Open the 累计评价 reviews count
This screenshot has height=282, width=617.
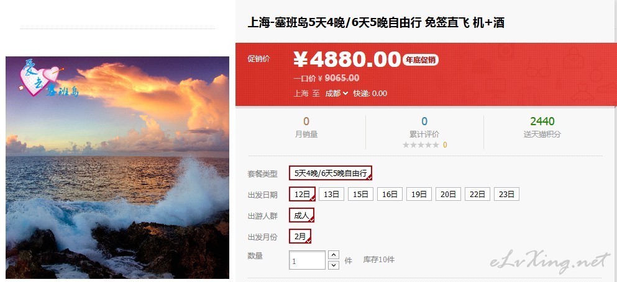(424, 126)
